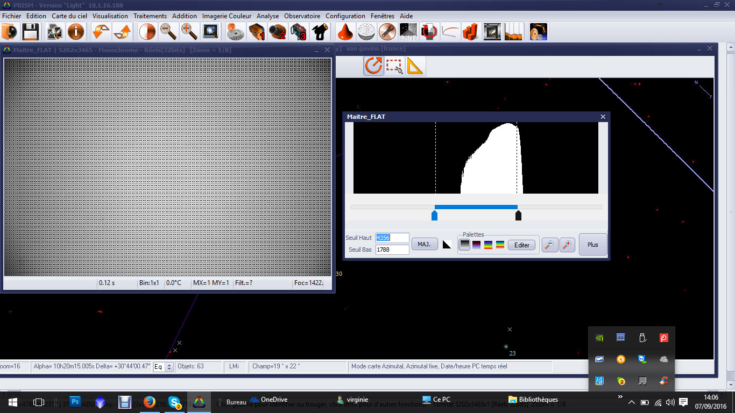The height and width of the screenshot is (413, 735).
Task: Open the Traitements menu
Action: [x=150, y=16]
